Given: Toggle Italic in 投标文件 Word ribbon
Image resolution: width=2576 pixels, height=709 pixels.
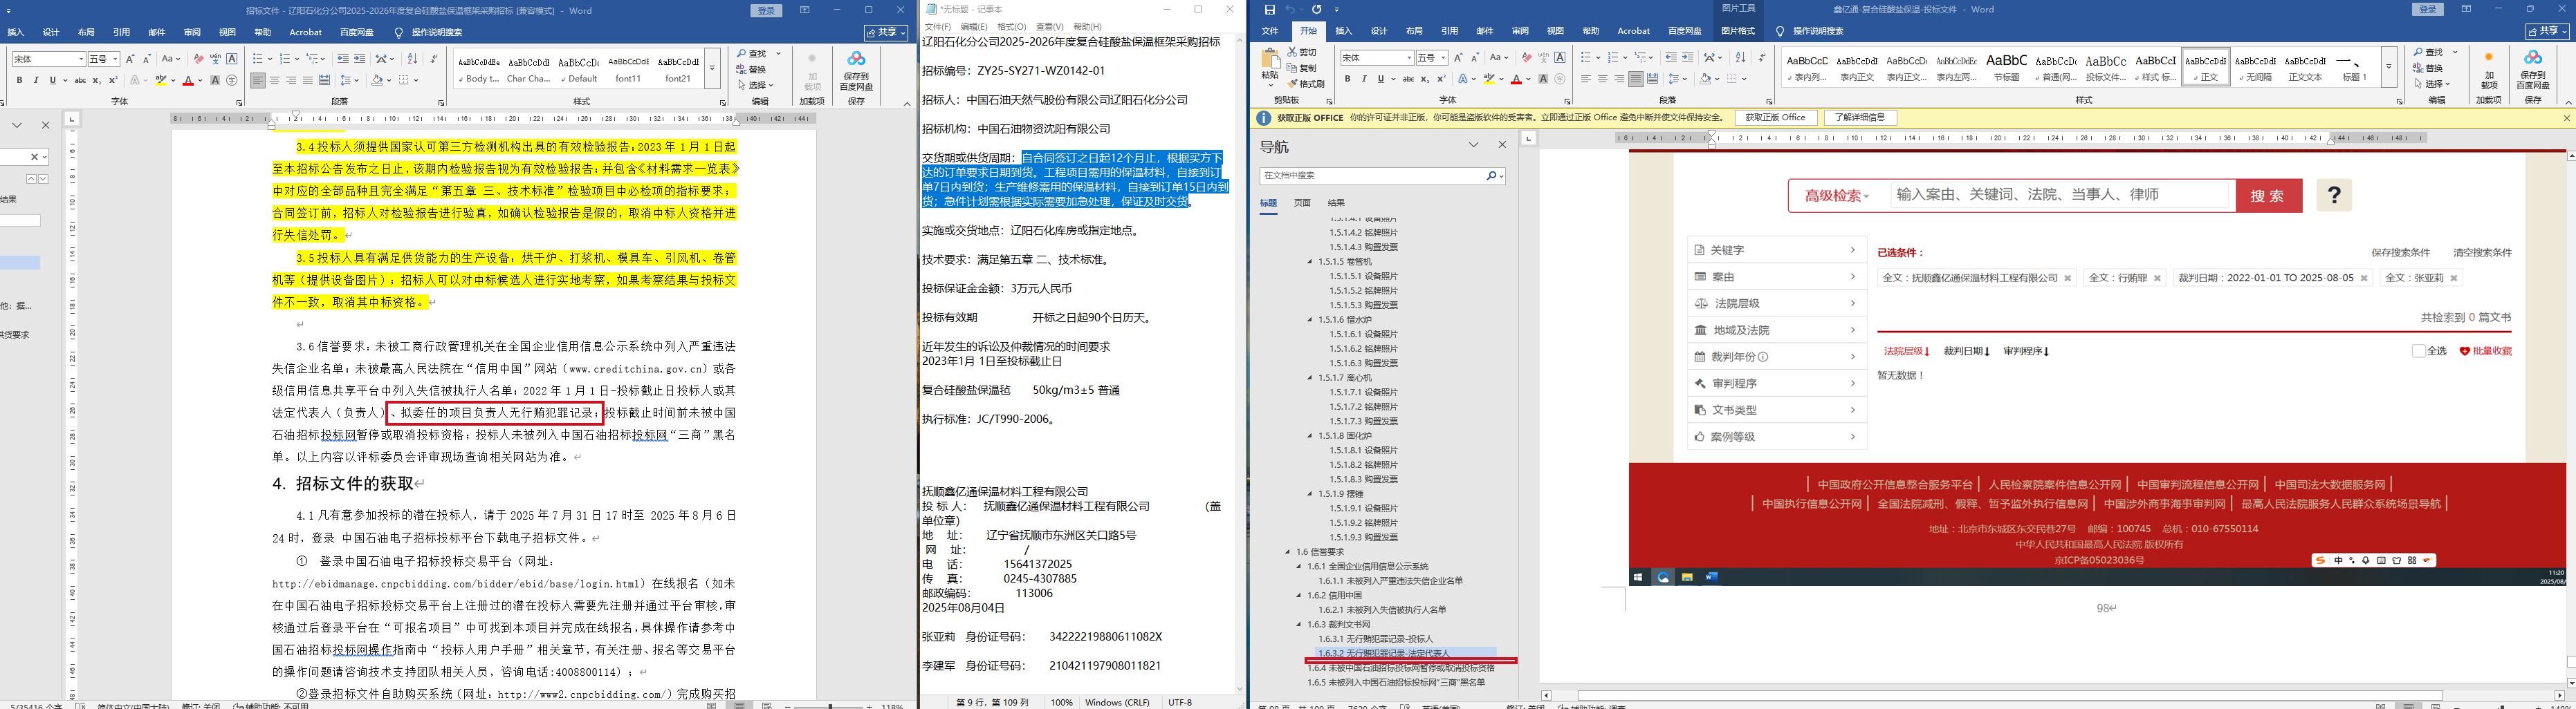Looking at the screenshot, I should (x=1363, y=79).
